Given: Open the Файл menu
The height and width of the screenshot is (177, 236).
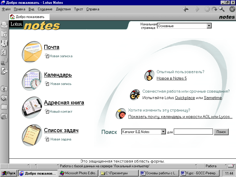Looking at the screenshot, I should 6,9.
